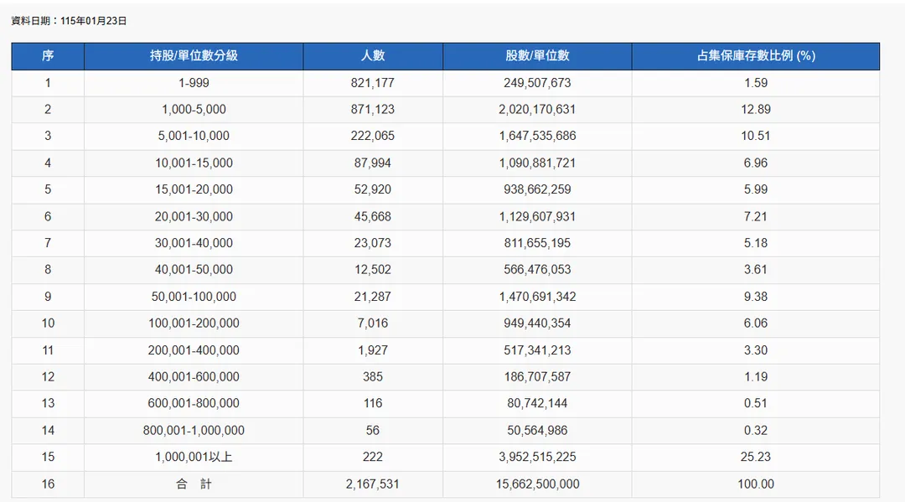Select the 80,742,144 shares cell

point(537,404)
